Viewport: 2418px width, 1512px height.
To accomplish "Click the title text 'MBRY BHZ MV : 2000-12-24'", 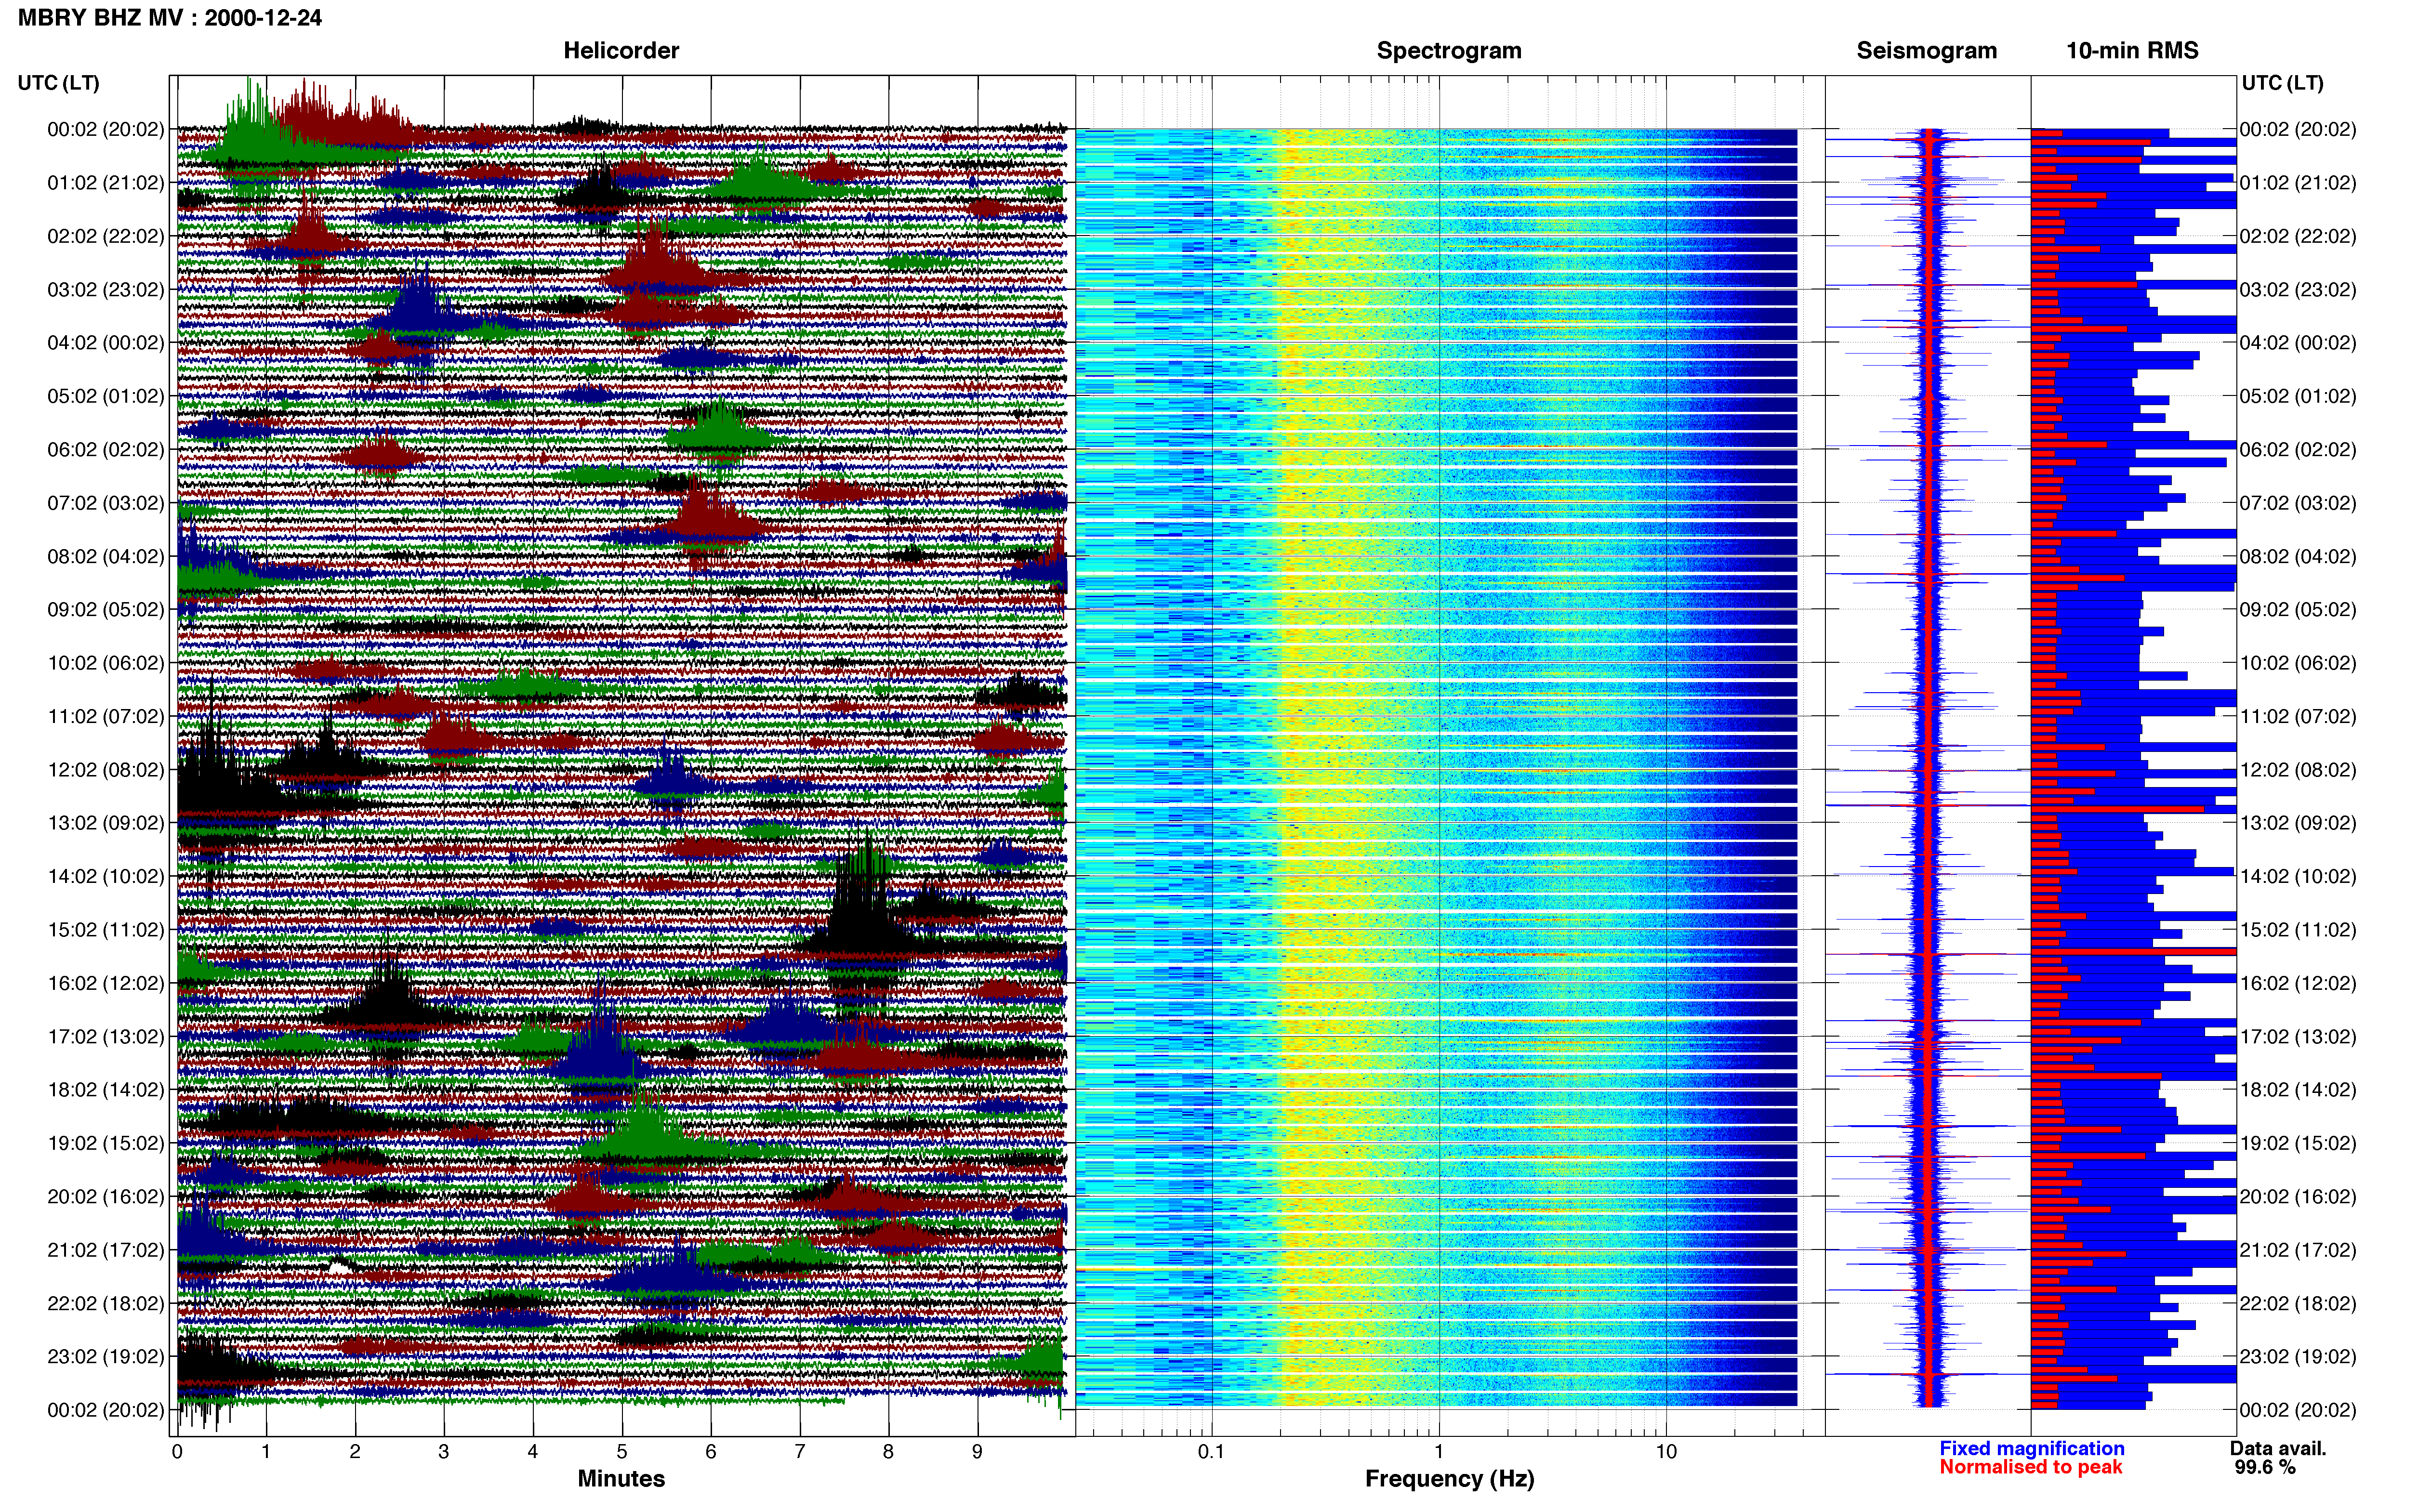I will (170, 18).
